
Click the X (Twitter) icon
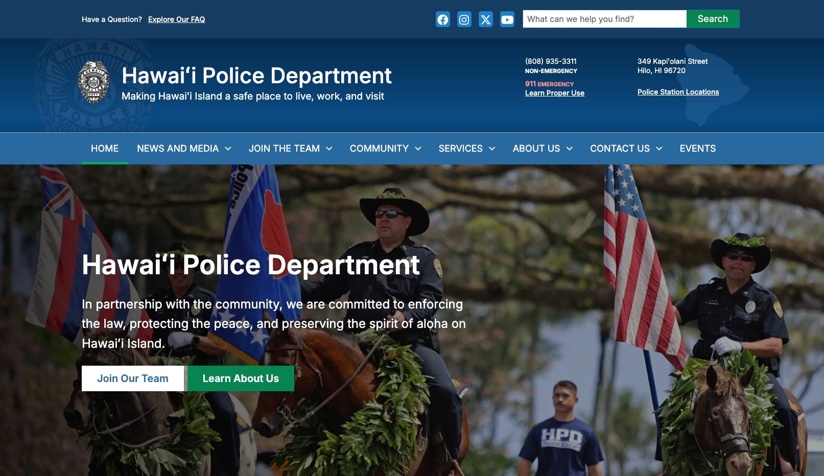[485, 19]
